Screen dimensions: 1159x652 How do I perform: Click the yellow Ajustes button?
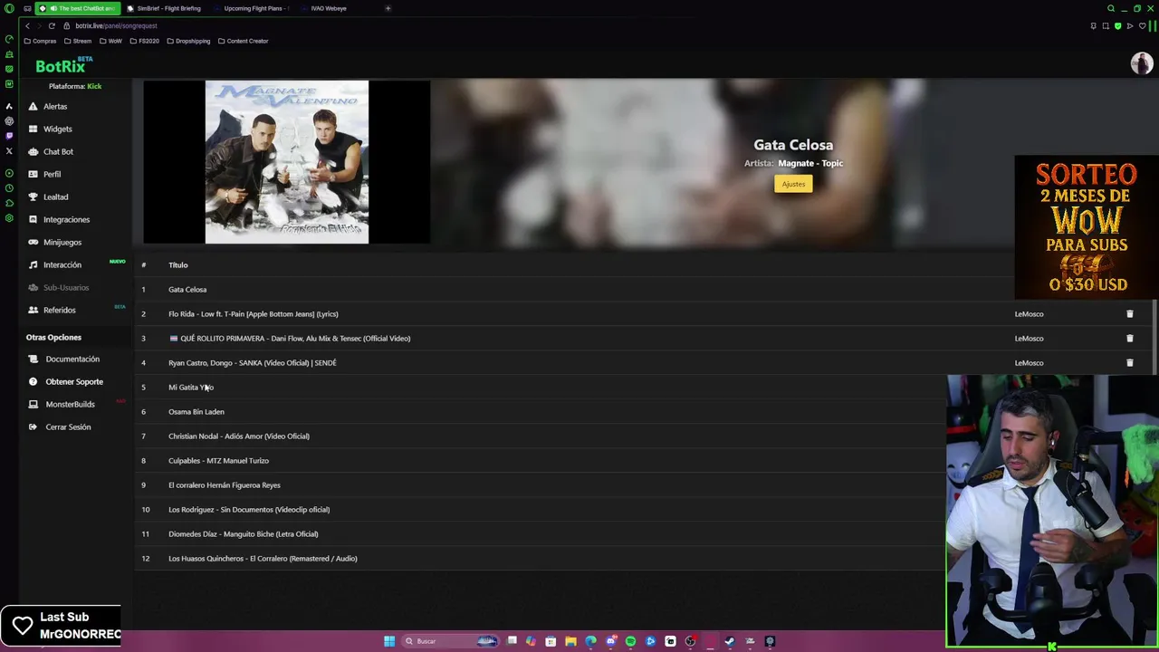[x=793, y=184]
